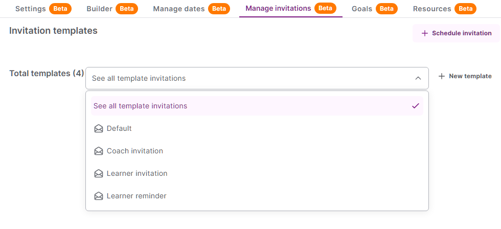Click the plus icon on New template
501x229 pixels.
click(442, 76)
